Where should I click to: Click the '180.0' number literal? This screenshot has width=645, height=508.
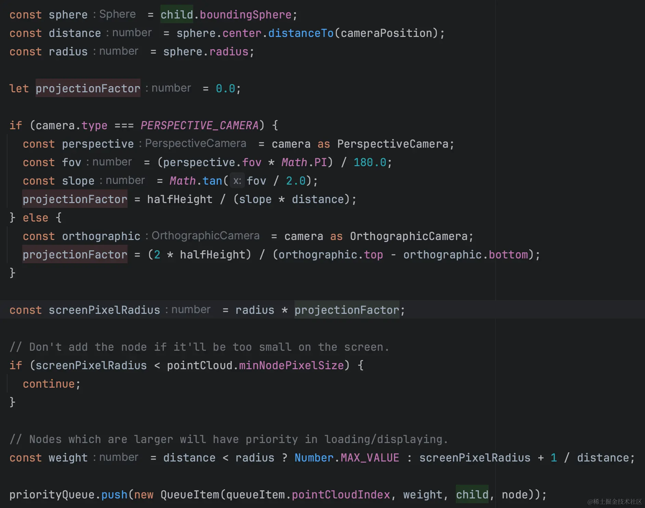point(370,162)
